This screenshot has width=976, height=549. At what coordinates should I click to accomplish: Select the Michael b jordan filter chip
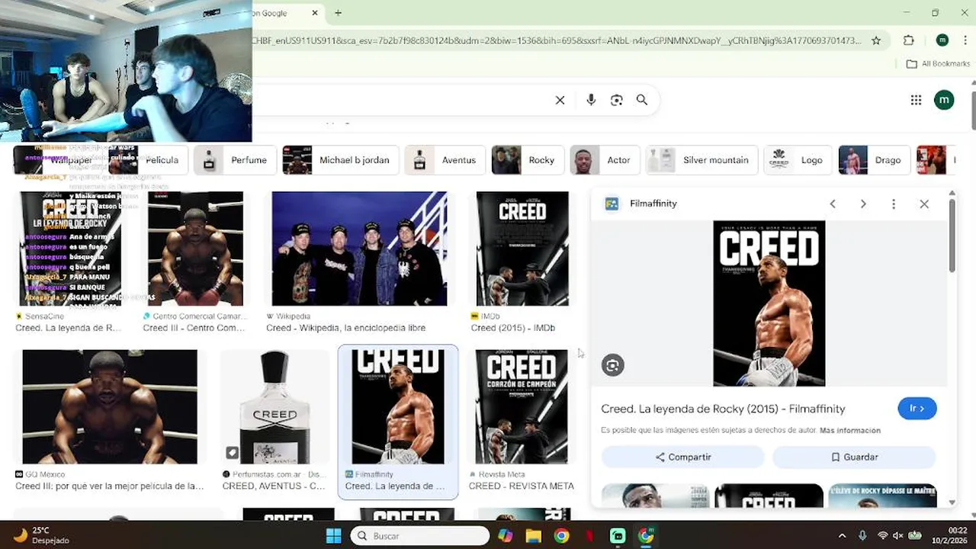tap(340, 160)
